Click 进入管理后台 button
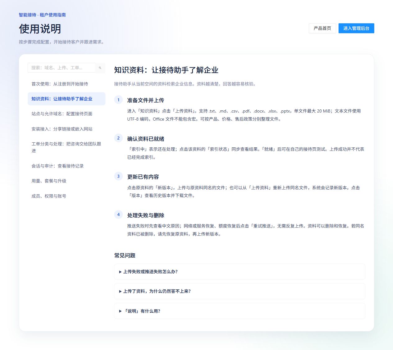This screenshot has height=350, width=393. 356,28
